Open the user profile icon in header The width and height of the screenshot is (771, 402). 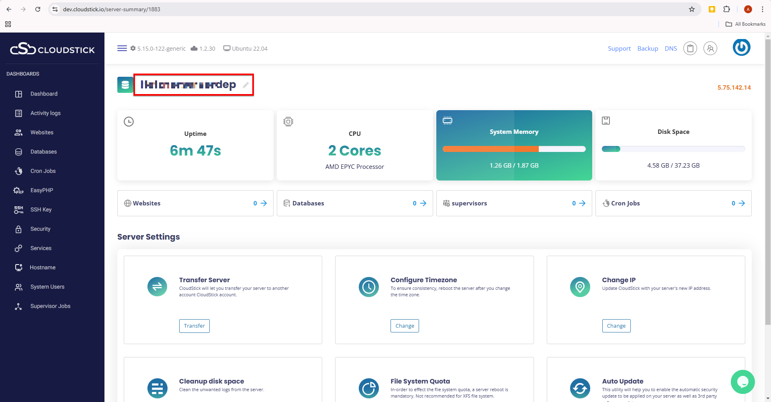pos(710,49)
